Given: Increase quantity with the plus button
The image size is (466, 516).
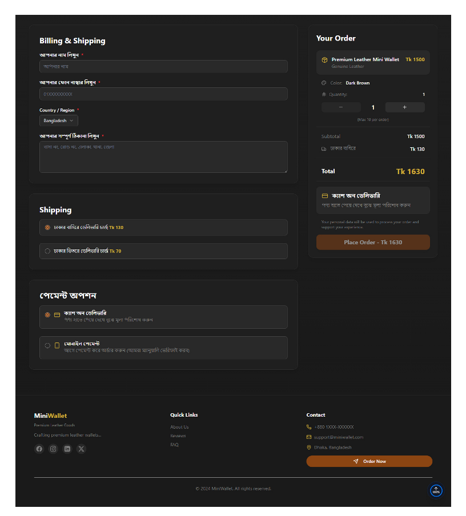Looking at the screenshot, I should (404, 107).
